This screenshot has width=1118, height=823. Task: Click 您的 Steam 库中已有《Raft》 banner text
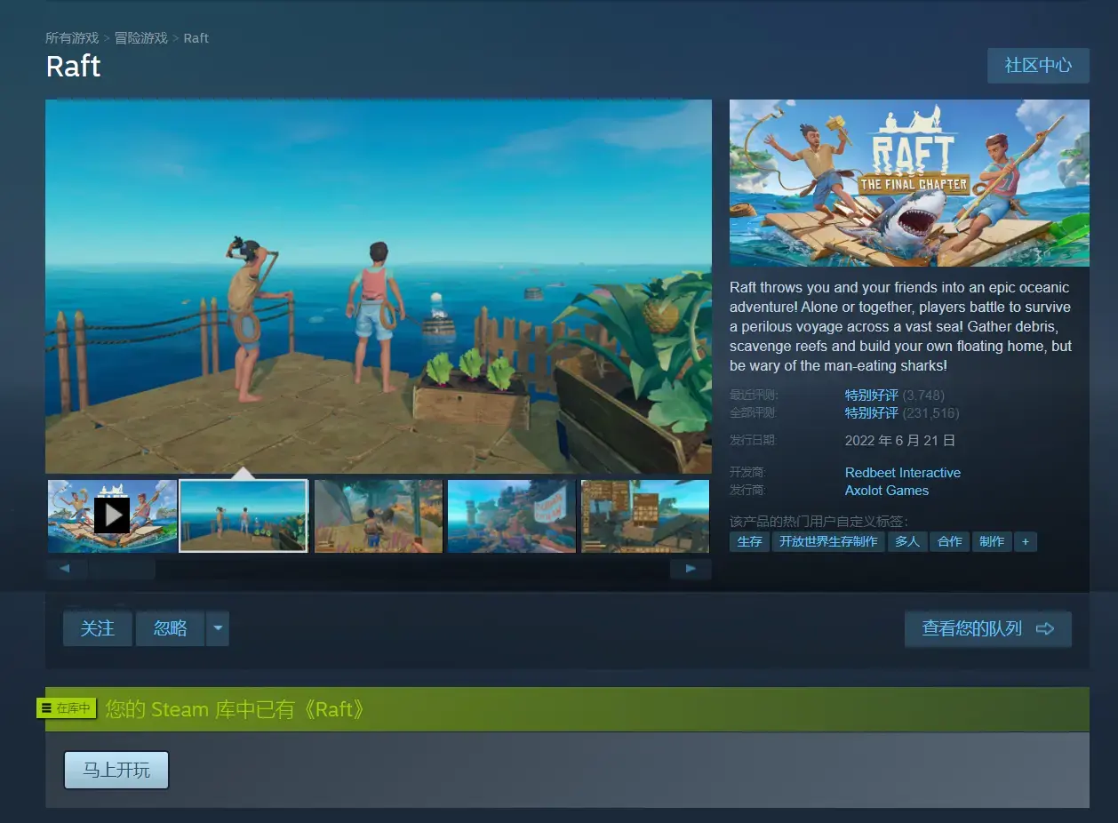(236, 709)
